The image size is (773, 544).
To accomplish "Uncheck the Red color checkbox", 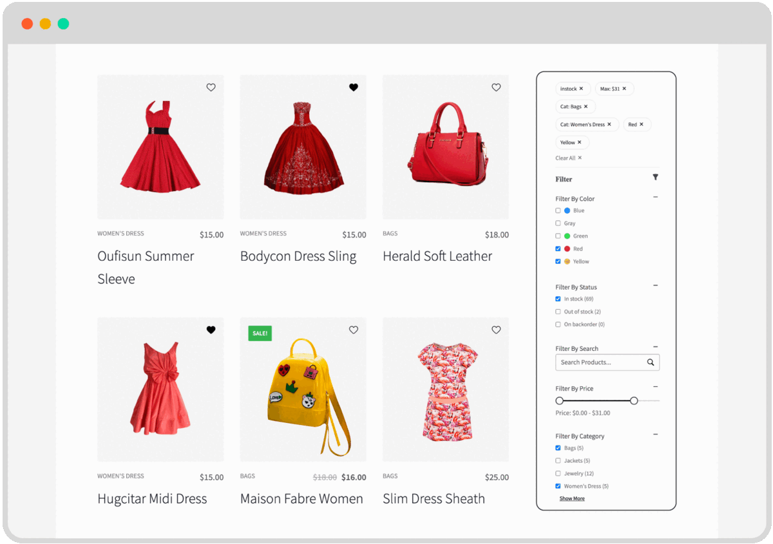I will pyautogui.click(x=558, y=249).
